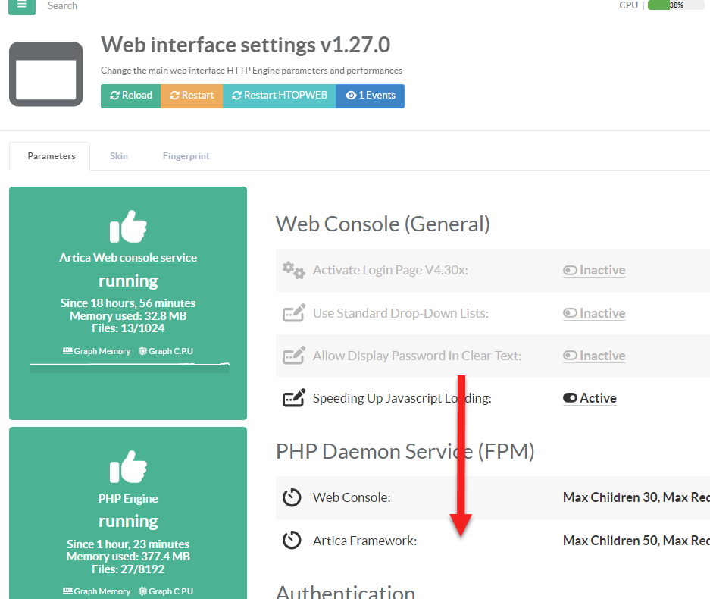Click the CPU usage progress bar
Image resolution: width=710 pixels, height=599 pixels.
pos(676,5)
